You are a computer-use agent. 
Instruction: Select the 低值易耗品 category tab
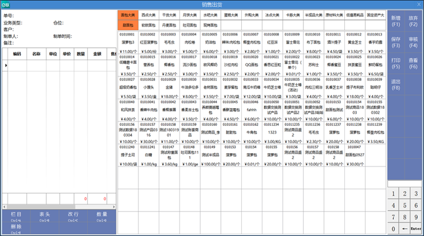[355, 15]
